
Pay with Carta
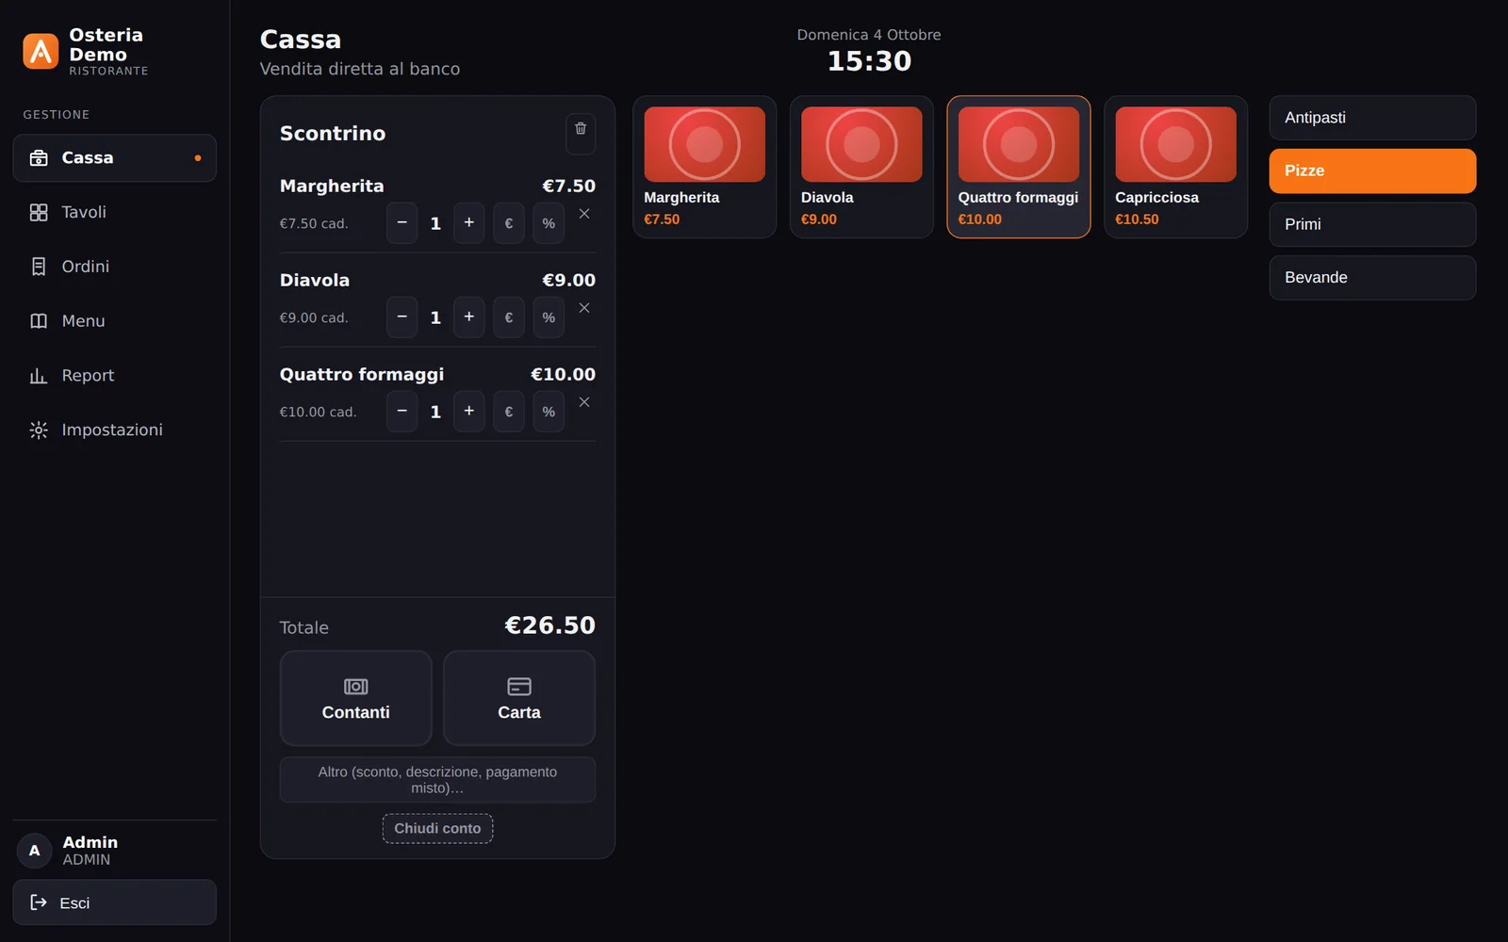(x=519, y=698)
